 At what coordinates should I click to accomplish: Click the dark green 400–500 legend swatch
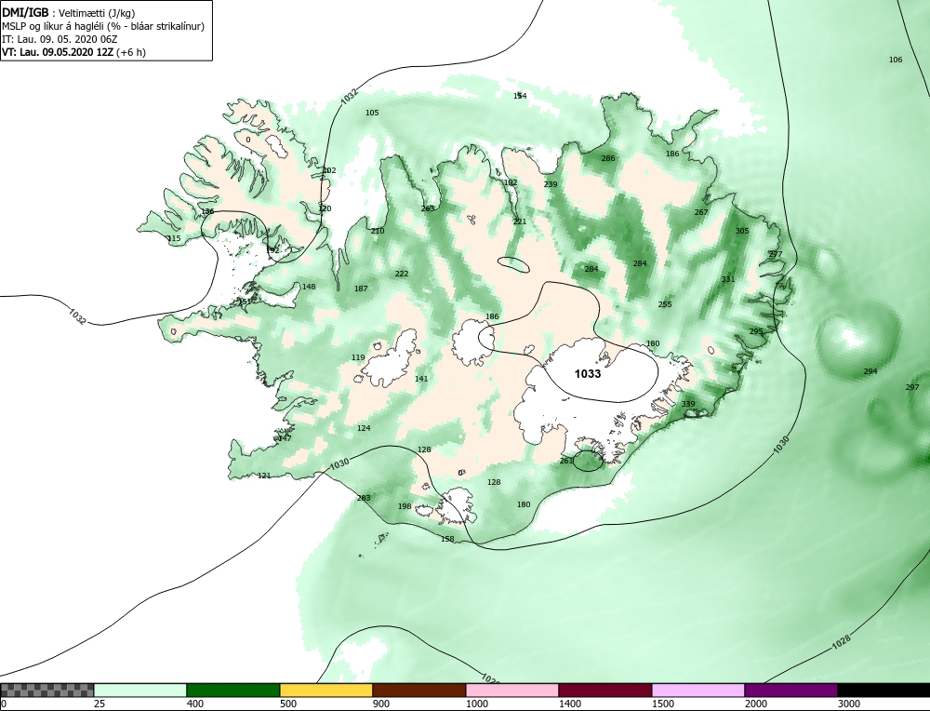233,690
